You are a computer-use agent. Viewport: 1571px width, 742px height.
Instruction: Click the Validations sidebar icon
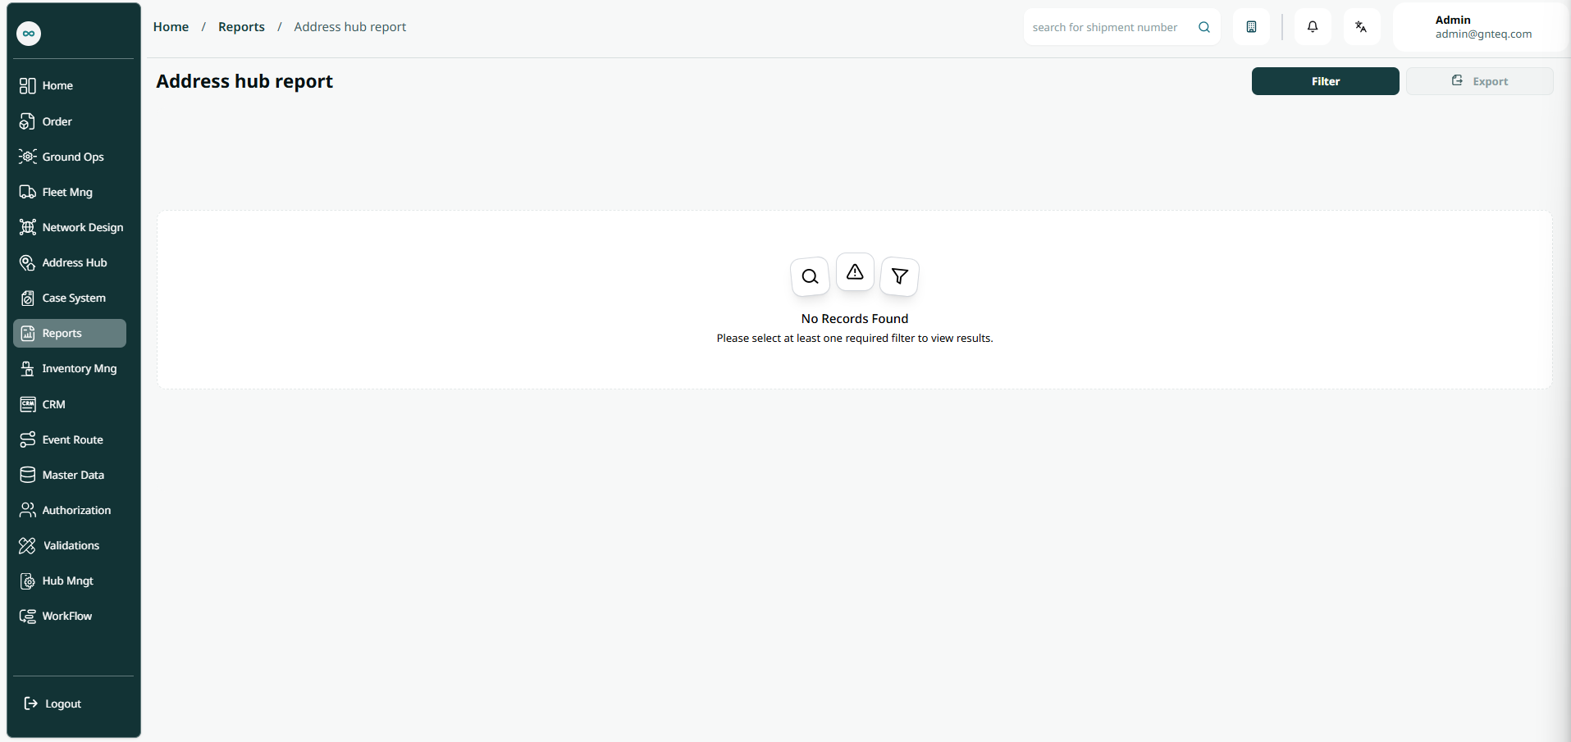(x=28, y=545)
